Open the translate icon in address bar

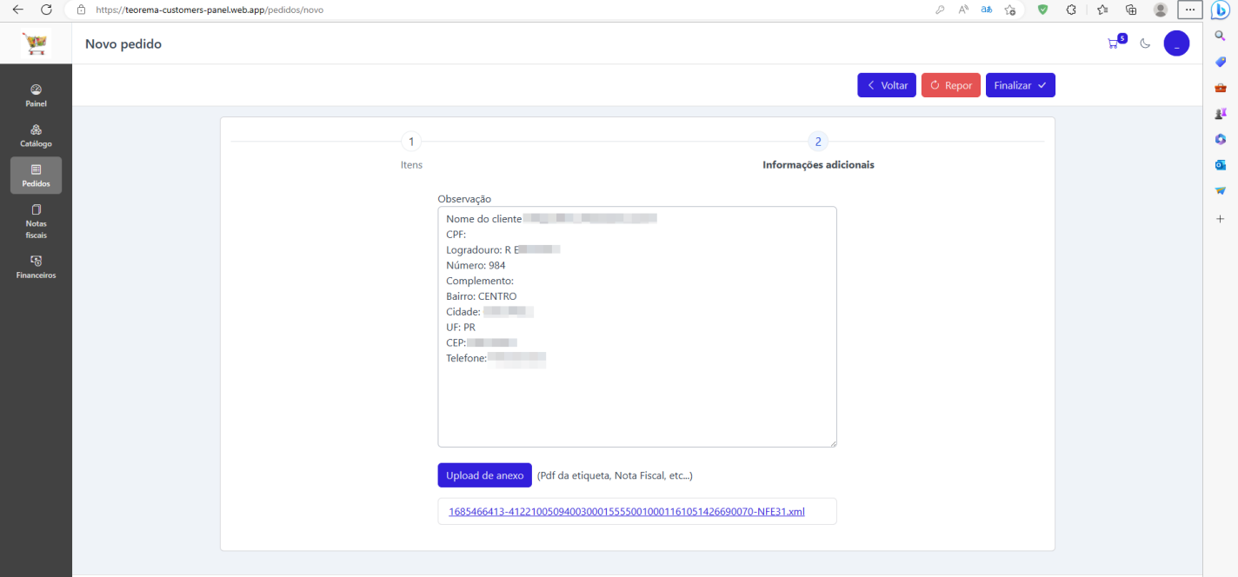tap(987, 10)
